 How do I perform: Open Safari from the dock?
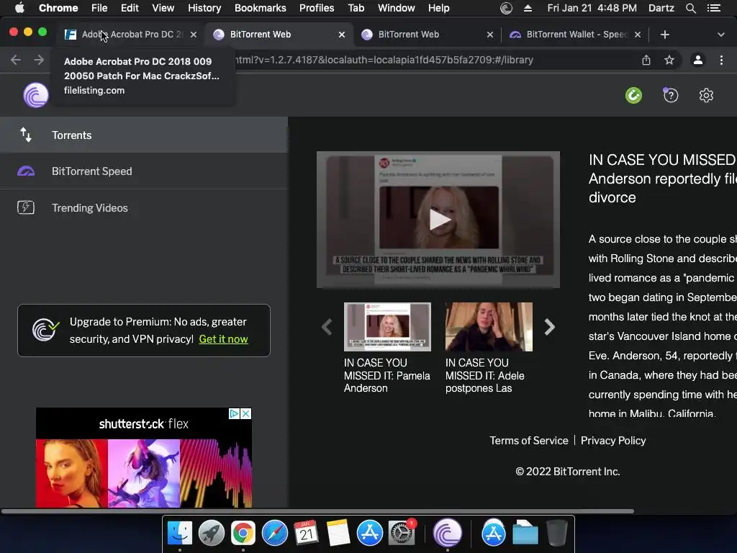tap(274, 534)
